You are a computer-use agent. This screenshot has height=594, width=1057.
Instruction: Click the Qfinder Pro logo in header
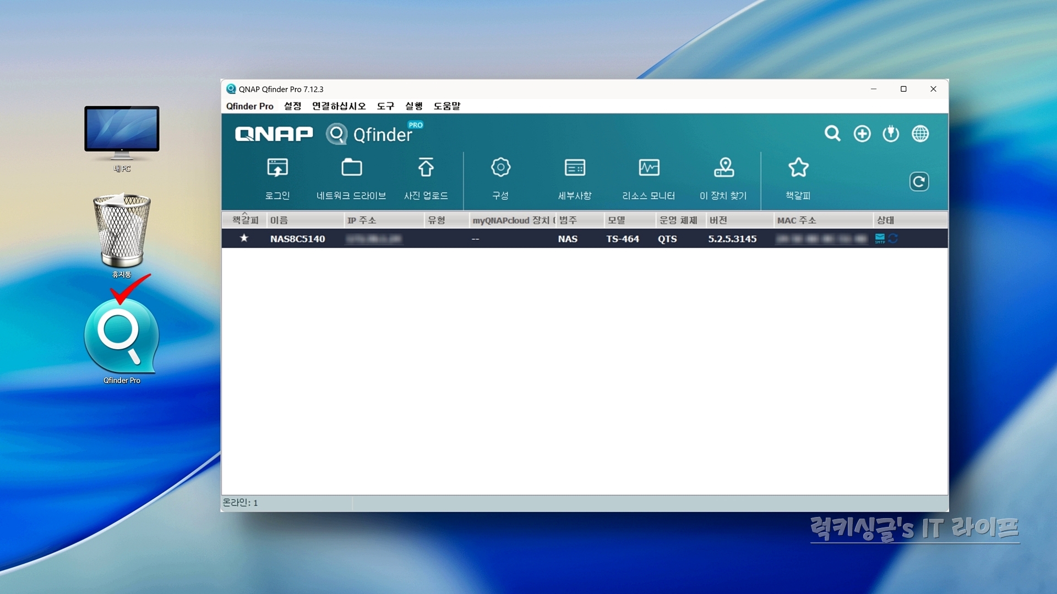coord(374,134)
